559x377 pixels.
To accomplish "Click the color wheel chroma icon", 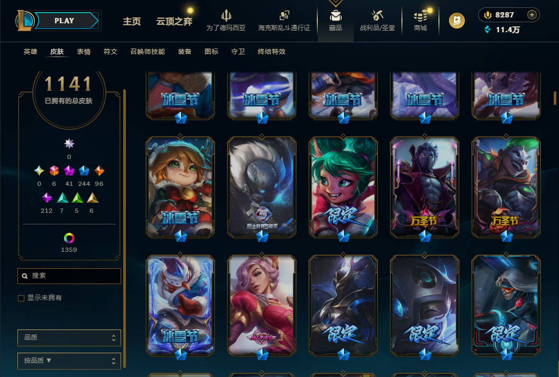I will 69,238.
